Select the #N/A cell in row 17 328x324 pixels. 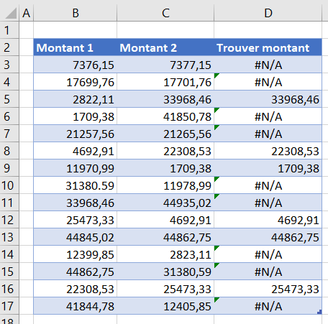pos(268,306)
